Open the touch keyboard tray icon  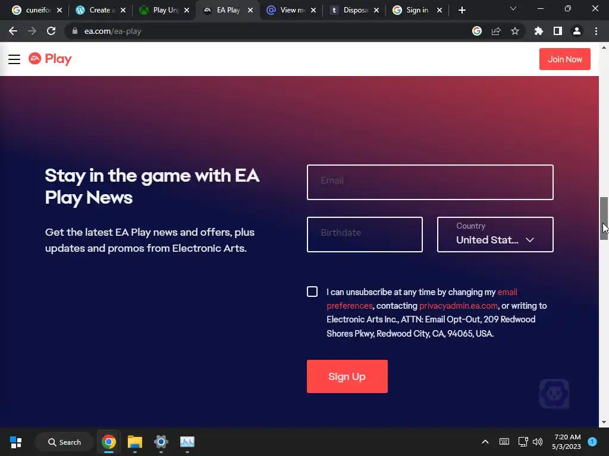pyautogui.click(x=504, y=442)
